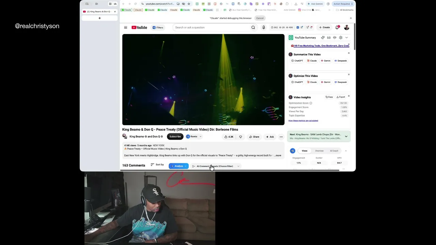Open the Create menu button
The image size is (436, 245).
click(x=324, y=28)
